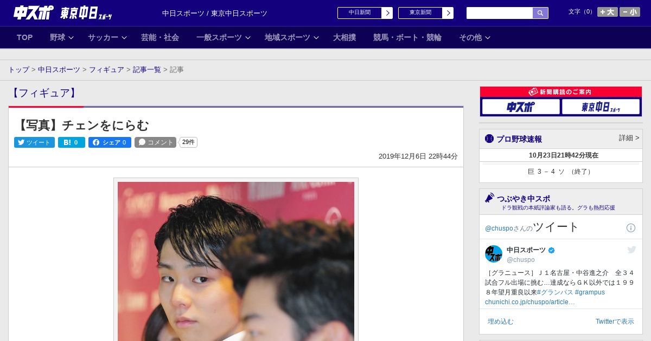This screenshot has height=341, width=651.
Task: Open 競馬・ボート・競輪 menu item
Action: pos(407,37)
